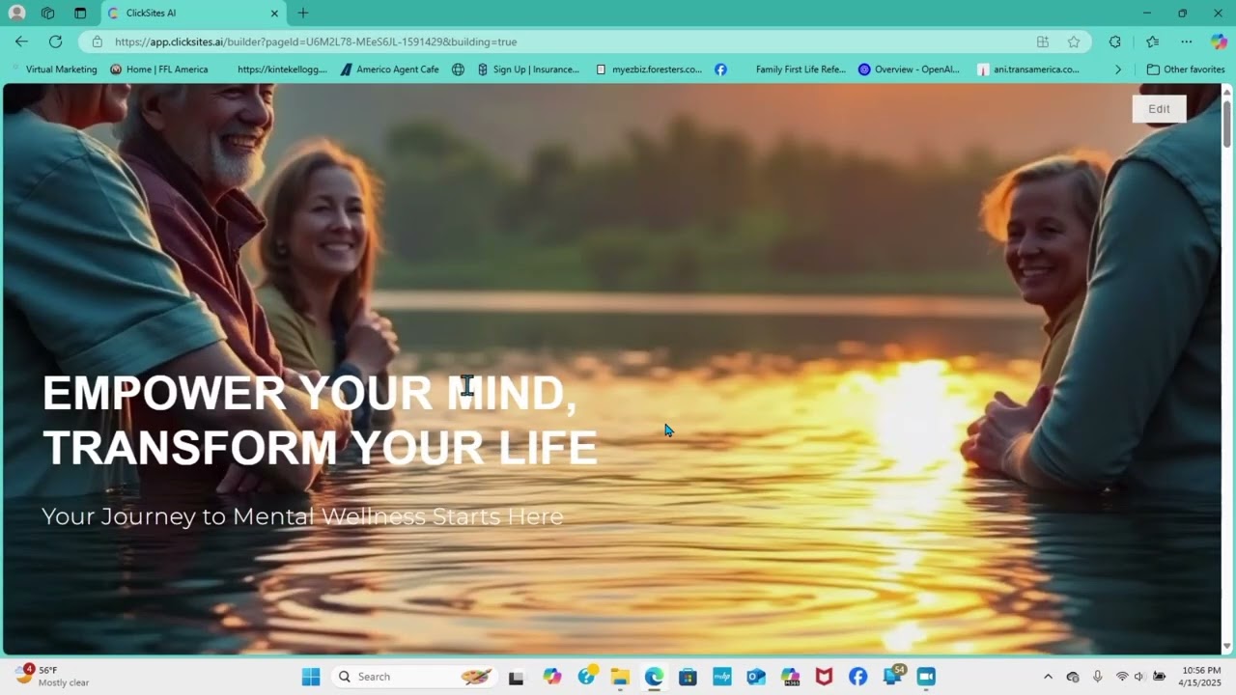This screenshot has width=1236, height=695.
Task: Open the myezbiz.foresters bookmark
Action: pos(649,69)
